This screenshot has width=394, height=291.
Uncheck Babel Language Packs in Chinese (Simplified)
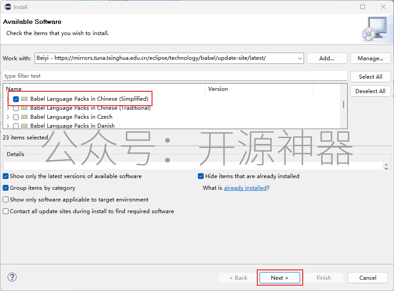point(16,99)
